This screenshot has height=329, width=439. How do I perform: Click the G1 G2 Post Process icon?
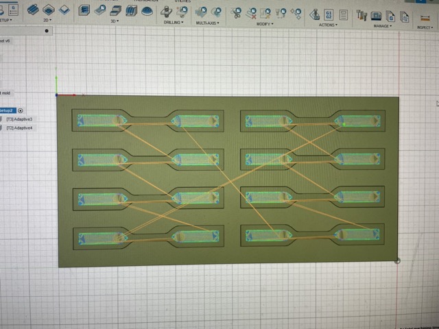(x=329, y=14)
